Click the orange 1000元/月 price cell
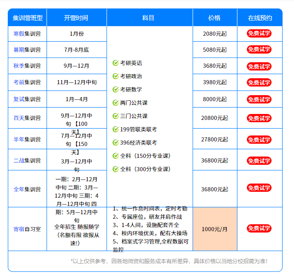Image resolution: width=294 pixels, height=276 pixels. tap(215, 229)
